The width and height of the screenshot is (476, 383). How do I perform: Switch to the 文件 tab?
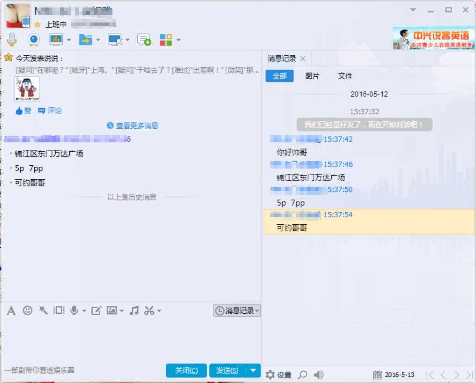click(x=345, y=76)
